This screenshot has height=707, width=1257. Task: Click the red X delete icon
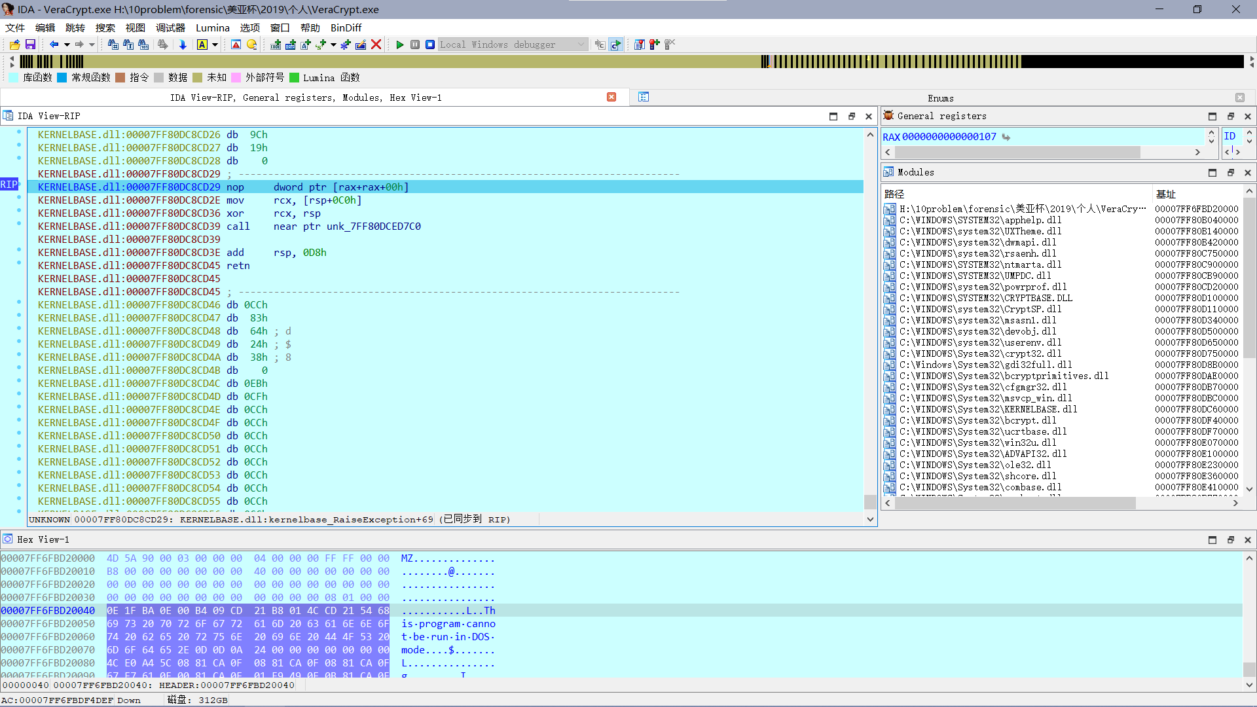(x=376, y=45)
